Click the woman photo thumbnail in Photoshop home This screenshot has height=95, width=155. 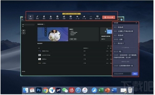(x=53, y=34)
